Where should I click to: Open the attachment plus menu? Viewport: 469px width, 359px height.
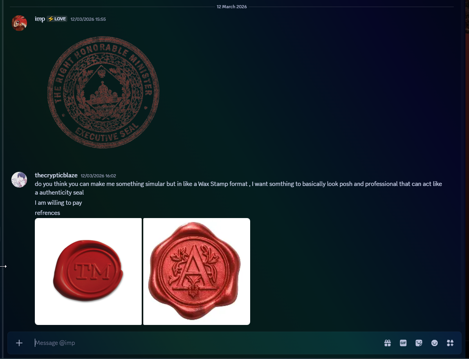19,343
